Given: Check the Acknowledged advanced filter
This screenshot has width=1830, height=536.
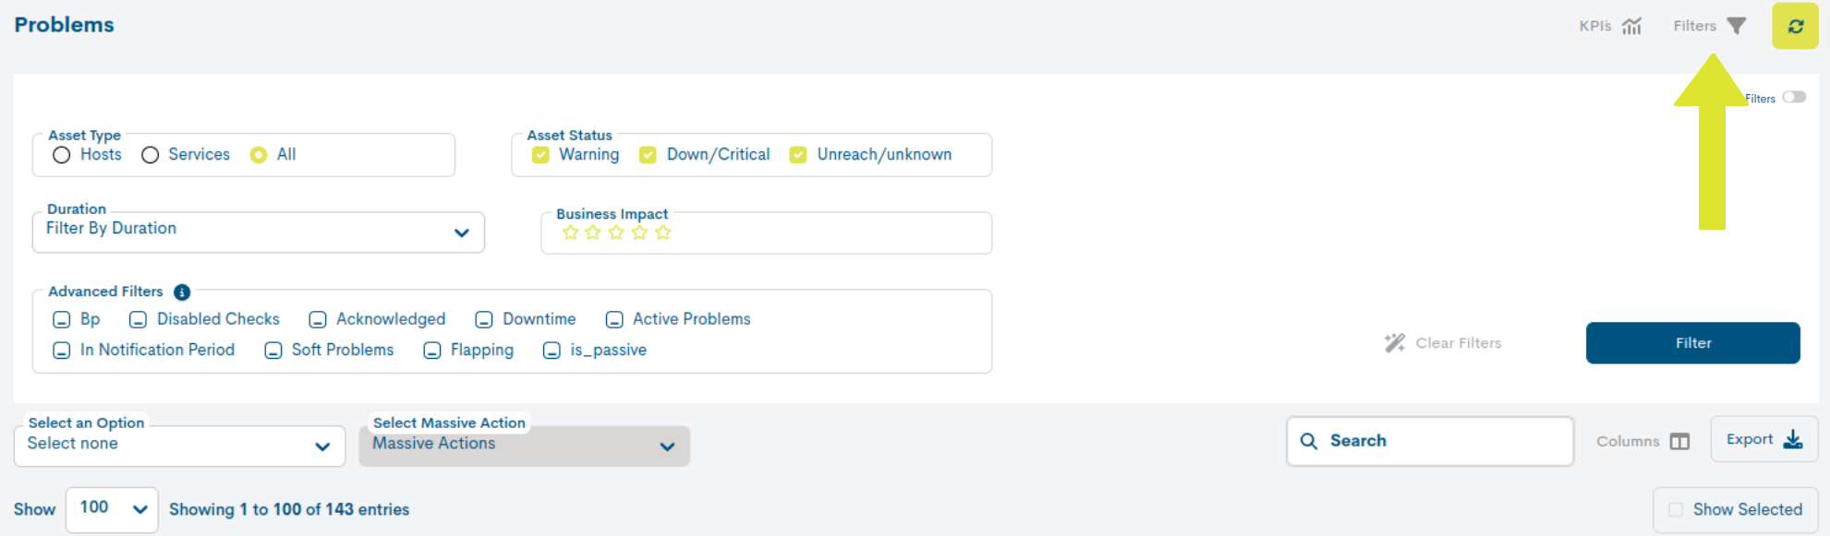Looking at the screenshot, I should pyautogui.click(x=318, y=320).
